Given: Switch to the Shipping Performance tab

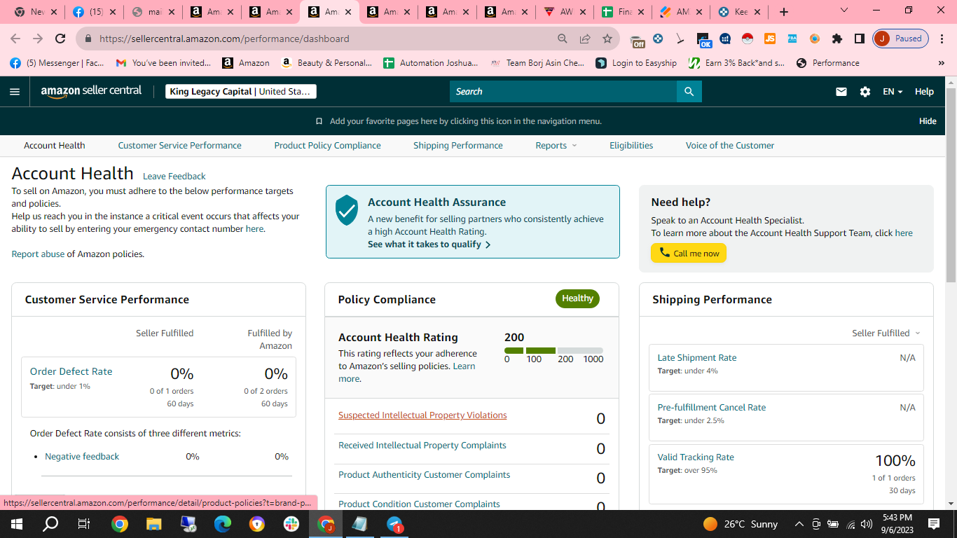Looking at the screenshot, I should (458, 146).
